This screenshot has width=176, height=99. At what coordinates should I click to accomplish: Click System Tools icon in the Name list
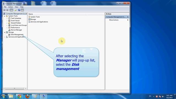pyautogui.click(x=29, y=17)
